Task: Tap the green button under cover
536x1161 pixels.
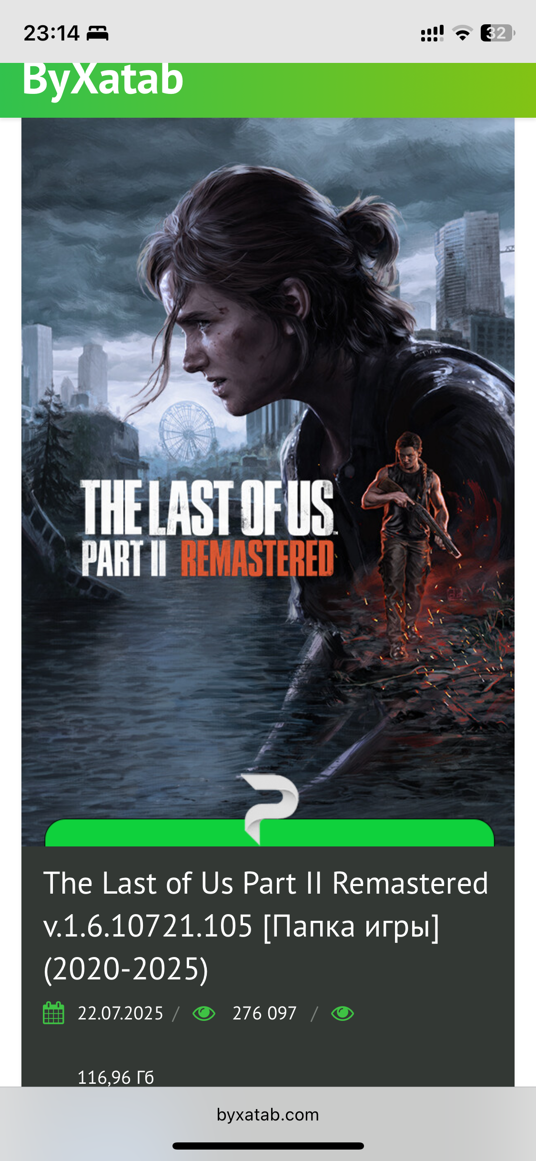Action: pos(269,833)
